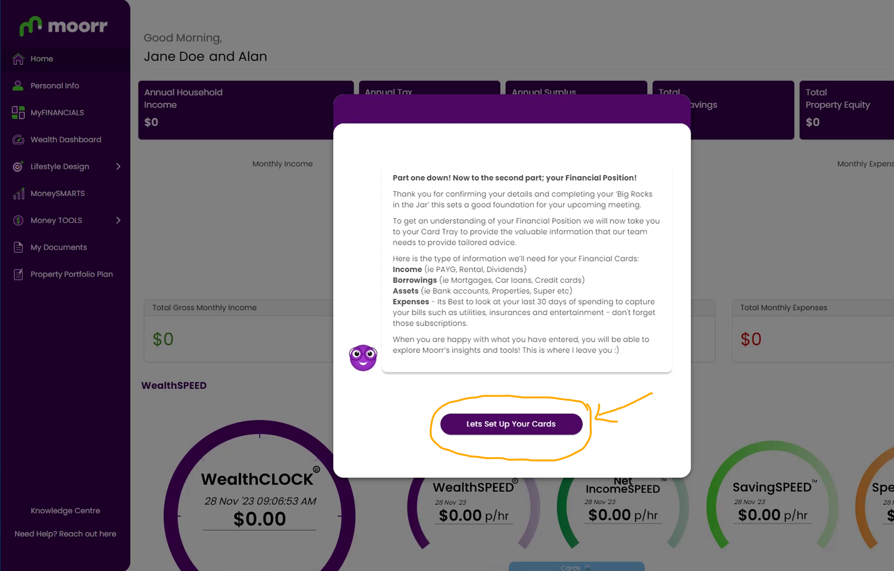
Task: Click the Property Portfolio Plan icon
Action: [18, 274]
